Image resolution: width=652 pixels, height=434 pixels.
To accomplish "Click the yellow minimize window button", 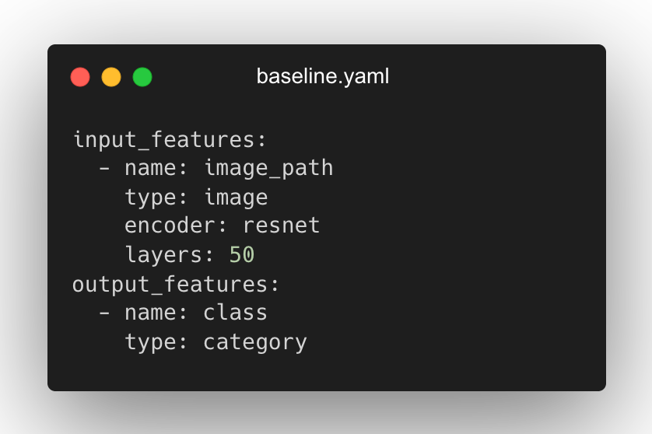I will point(111,77).
